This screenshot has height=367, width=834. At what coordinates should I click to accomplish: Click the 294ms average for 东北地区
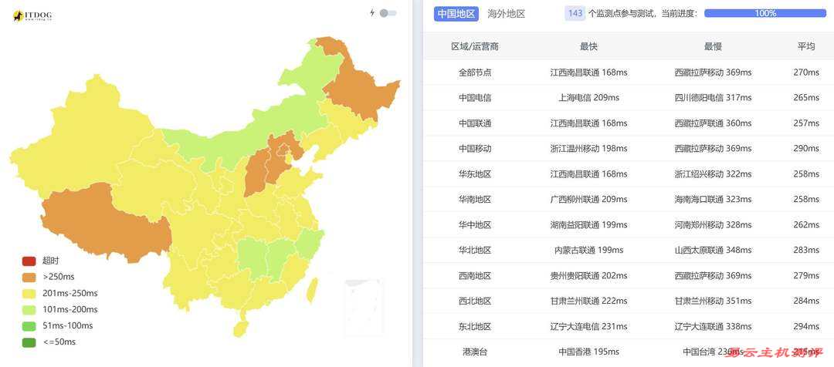coord(805,327)
